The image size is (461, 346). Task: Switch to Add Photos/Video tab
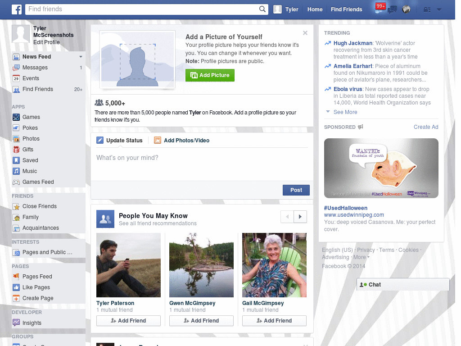pyautogui.click(x=182, y=141)
